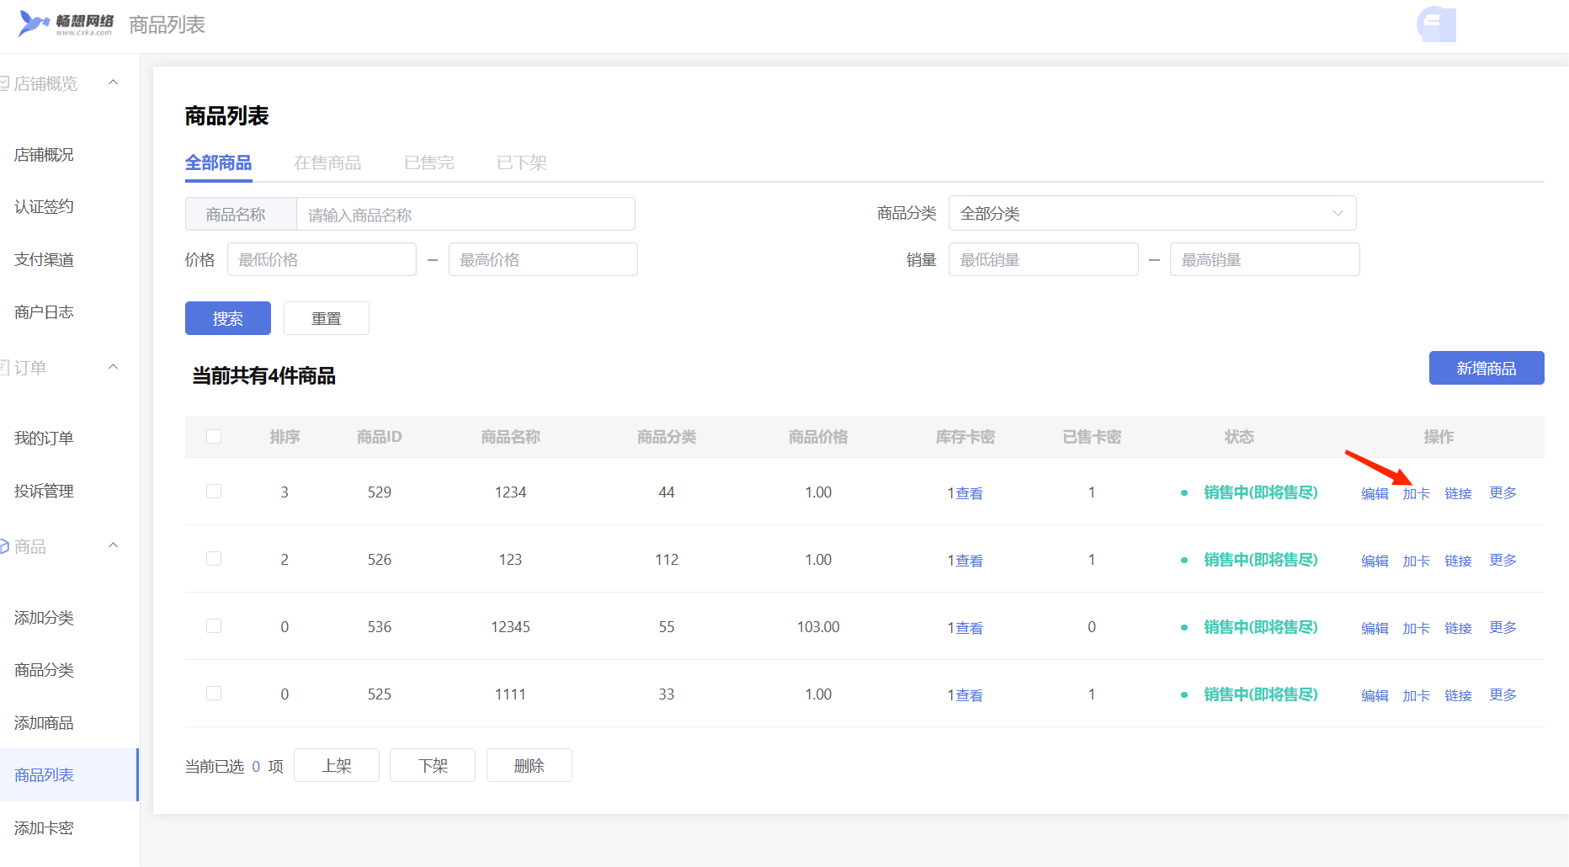Open 更多 for product ID 526
This screenshot has height=867, width=1569.
pyautogui.click(x=1503, y=560)
